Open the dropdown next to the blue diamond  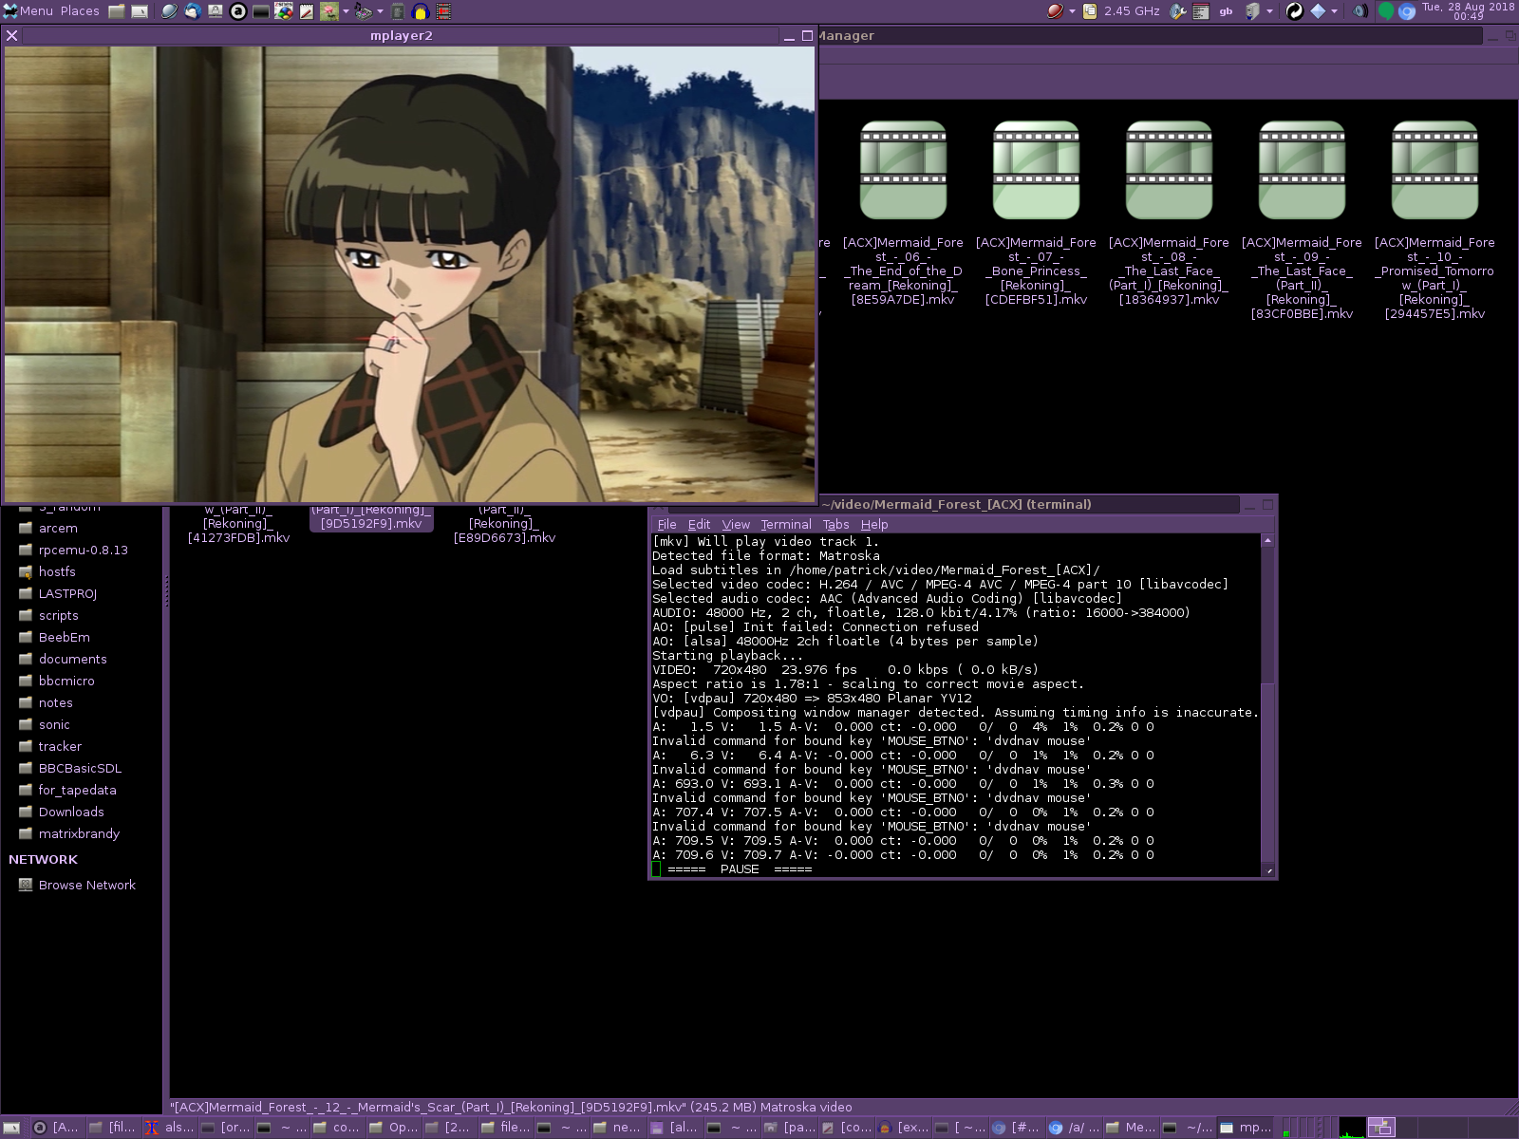[x=1334, y=11]
